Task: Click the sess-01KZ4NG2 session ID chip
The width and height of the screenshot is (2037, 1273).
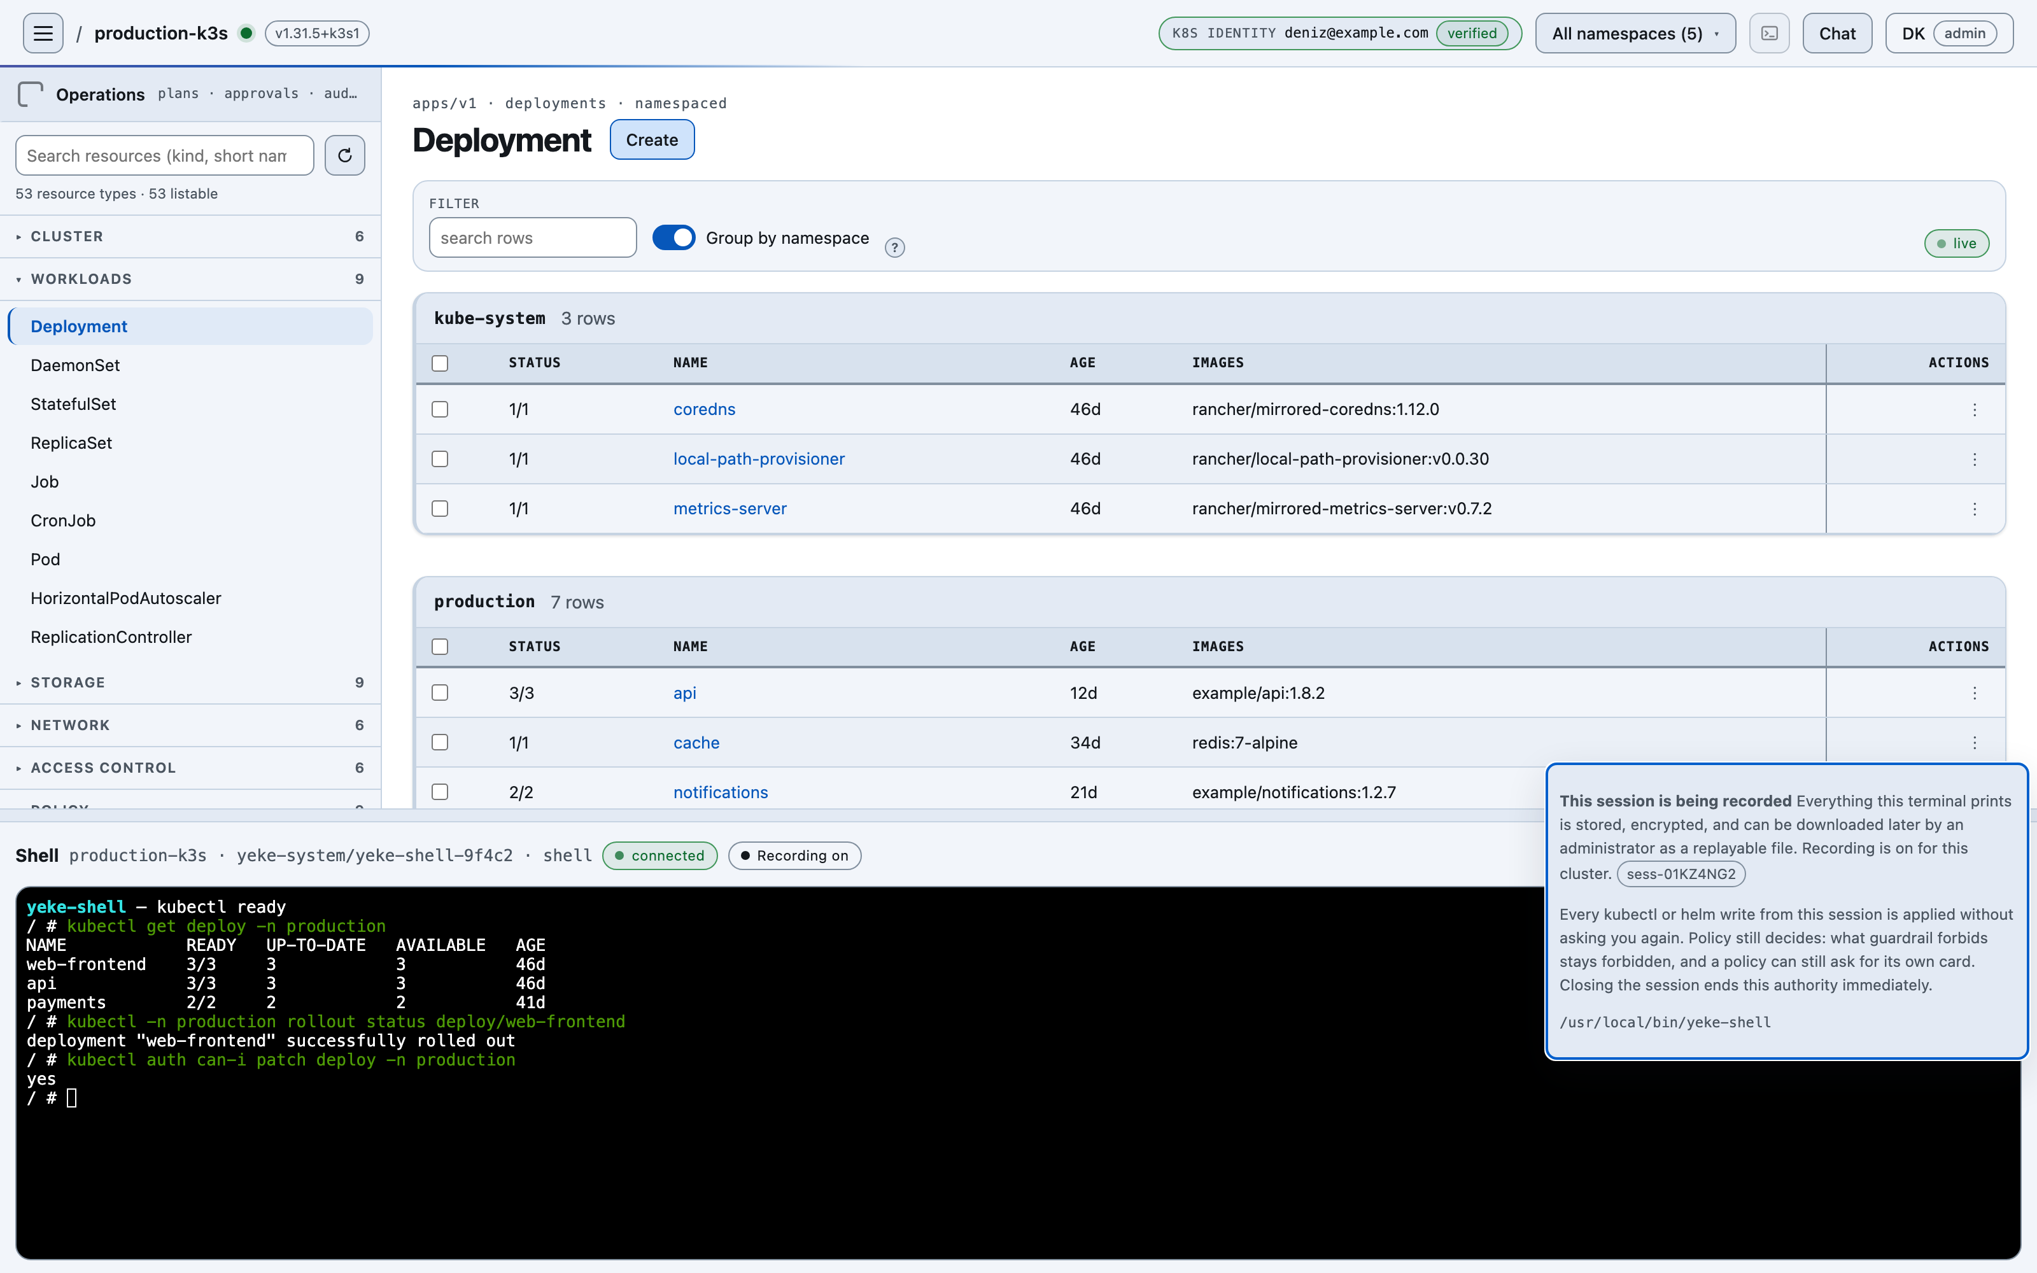Action: pyautogui.click(x=1680, y=874)
